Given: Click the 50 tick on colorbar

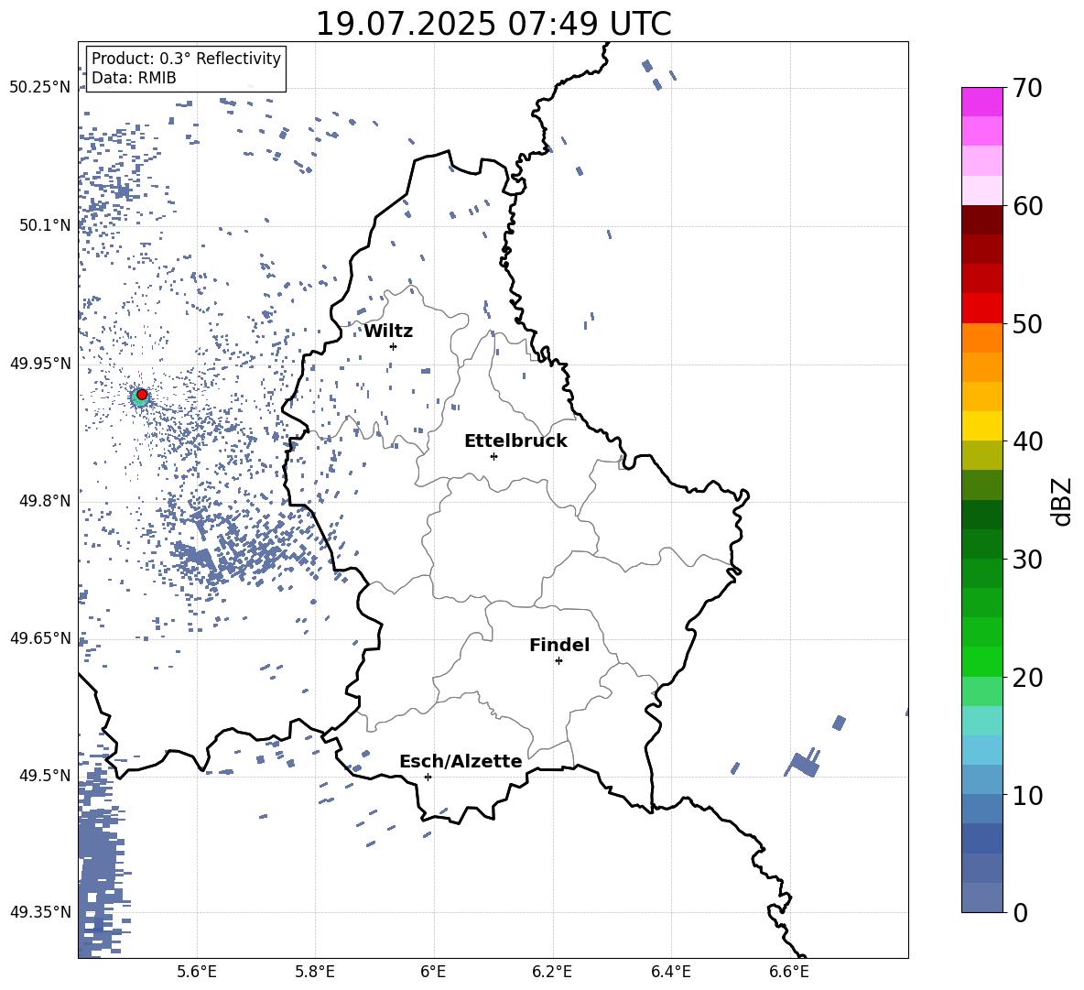Looking at the screenshot, I should 1026,323.
